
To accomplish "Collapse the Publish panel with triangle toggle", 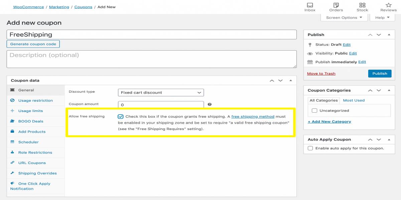I will pyautogui.click(x=389, y=35).
